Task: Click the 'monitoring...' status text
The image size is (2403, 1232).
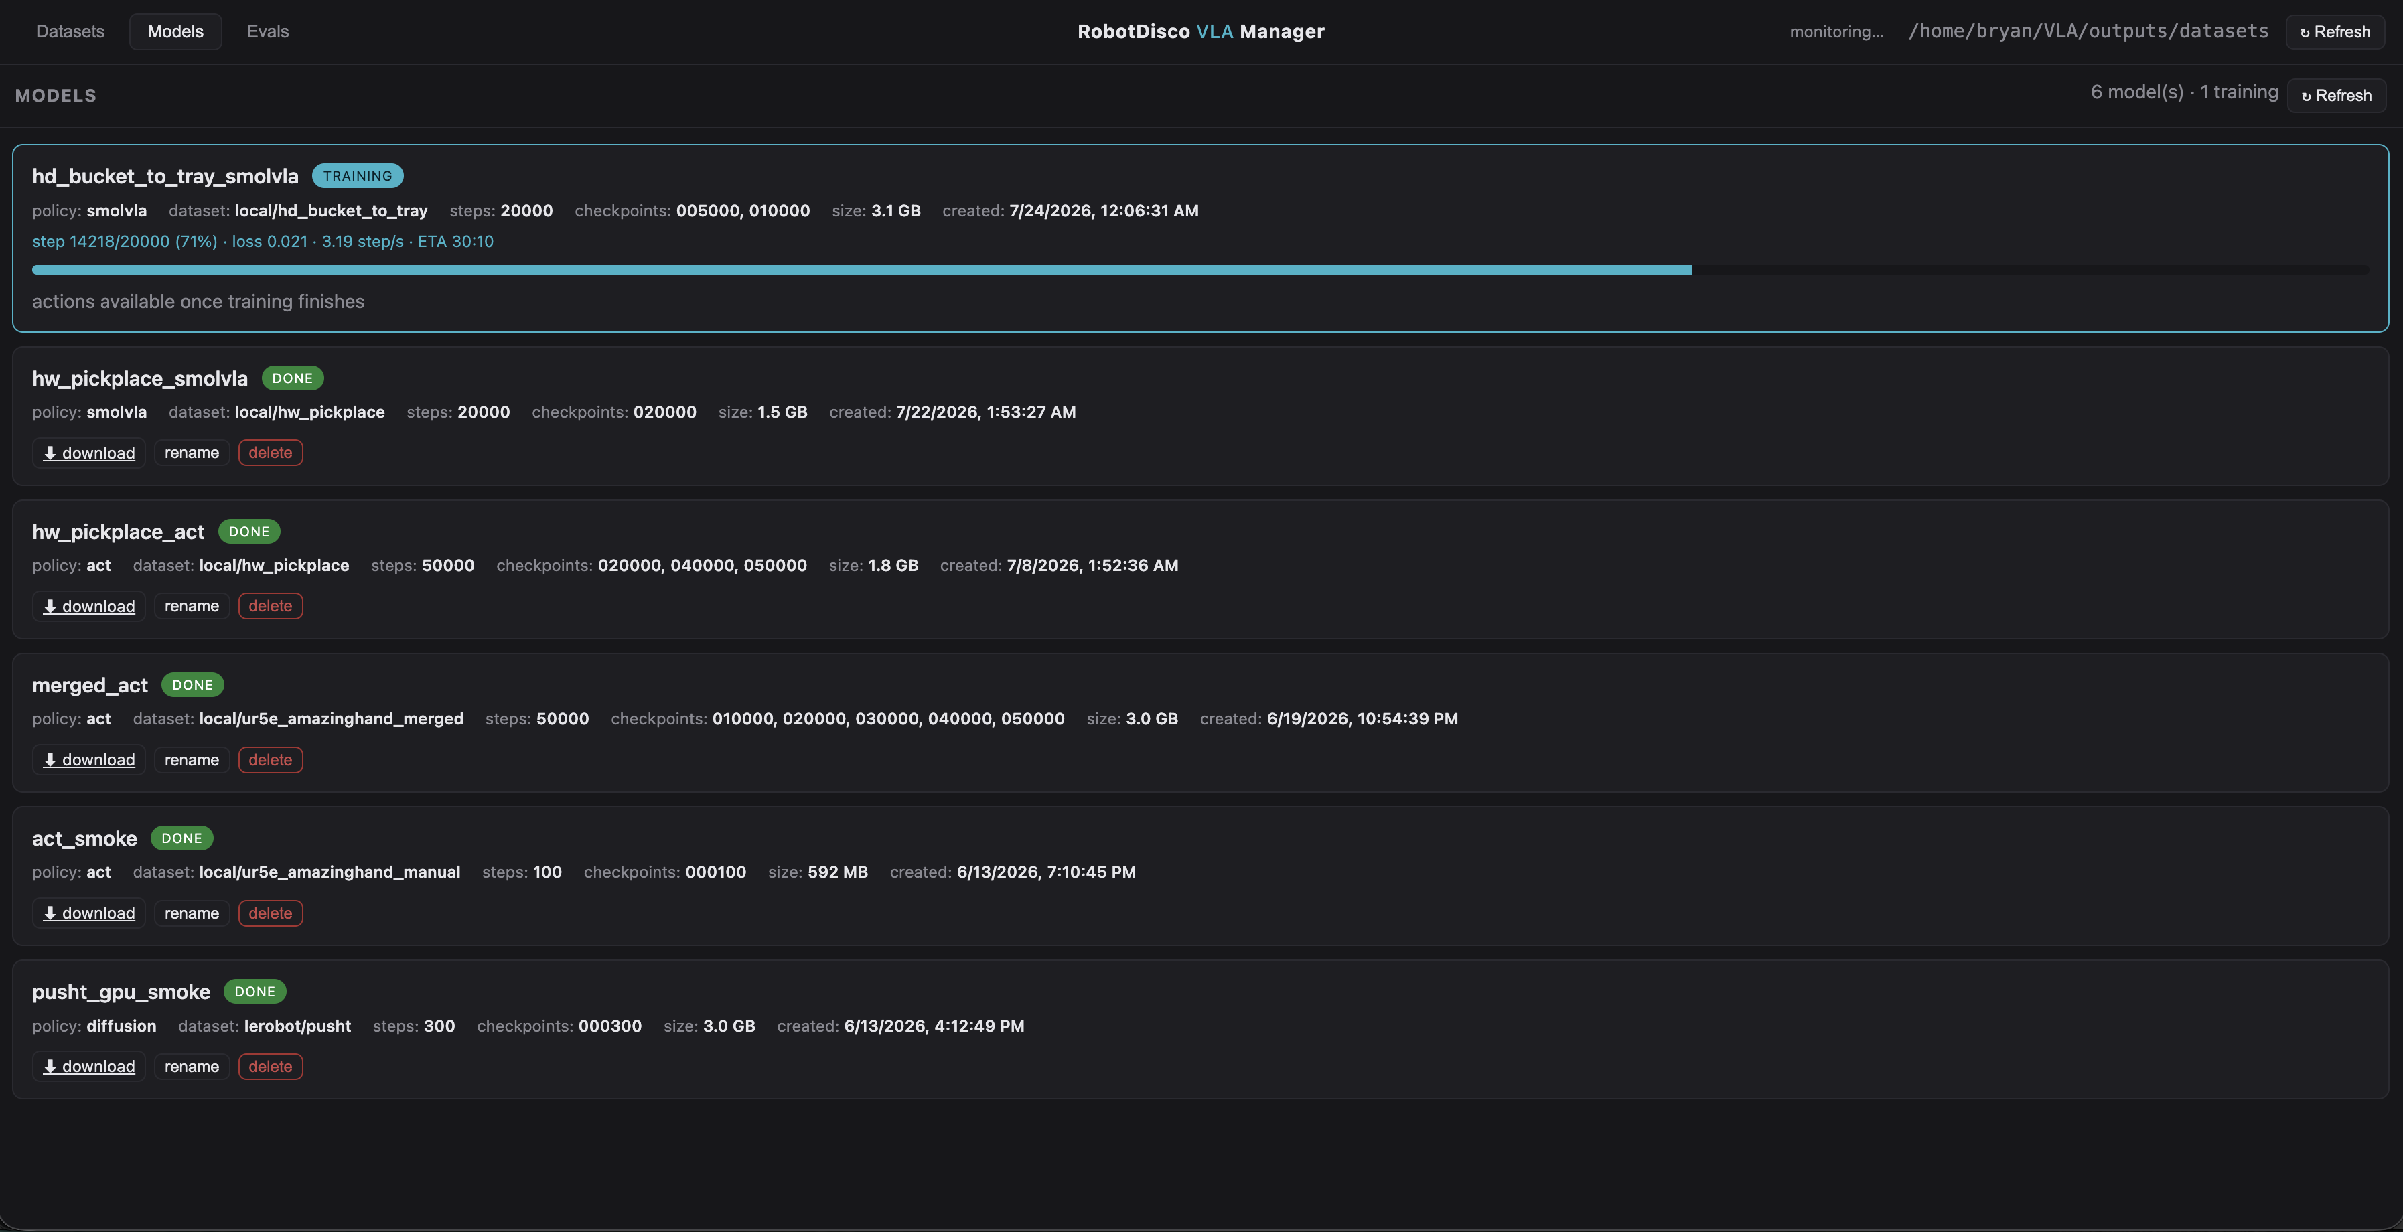Action: 1836,31
